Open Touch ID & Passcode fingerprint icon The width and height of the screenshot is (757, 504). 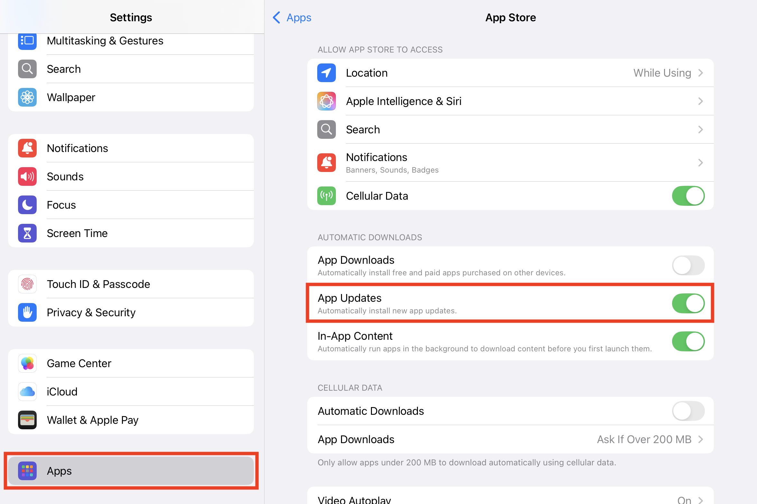[27, 284]
